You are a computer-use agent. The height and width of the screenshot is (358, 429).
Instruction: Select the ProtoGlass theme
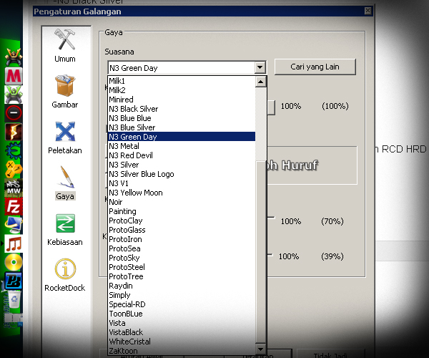point(182,230)
